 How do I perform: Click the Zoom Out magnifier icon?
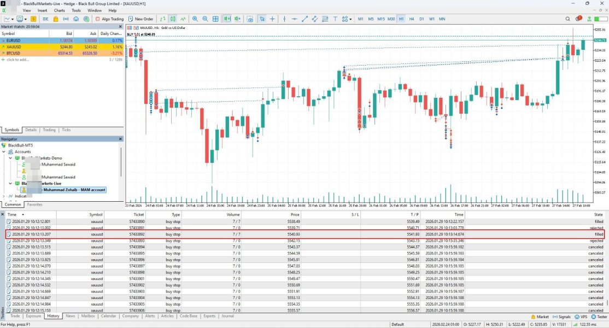coord(205,19)
